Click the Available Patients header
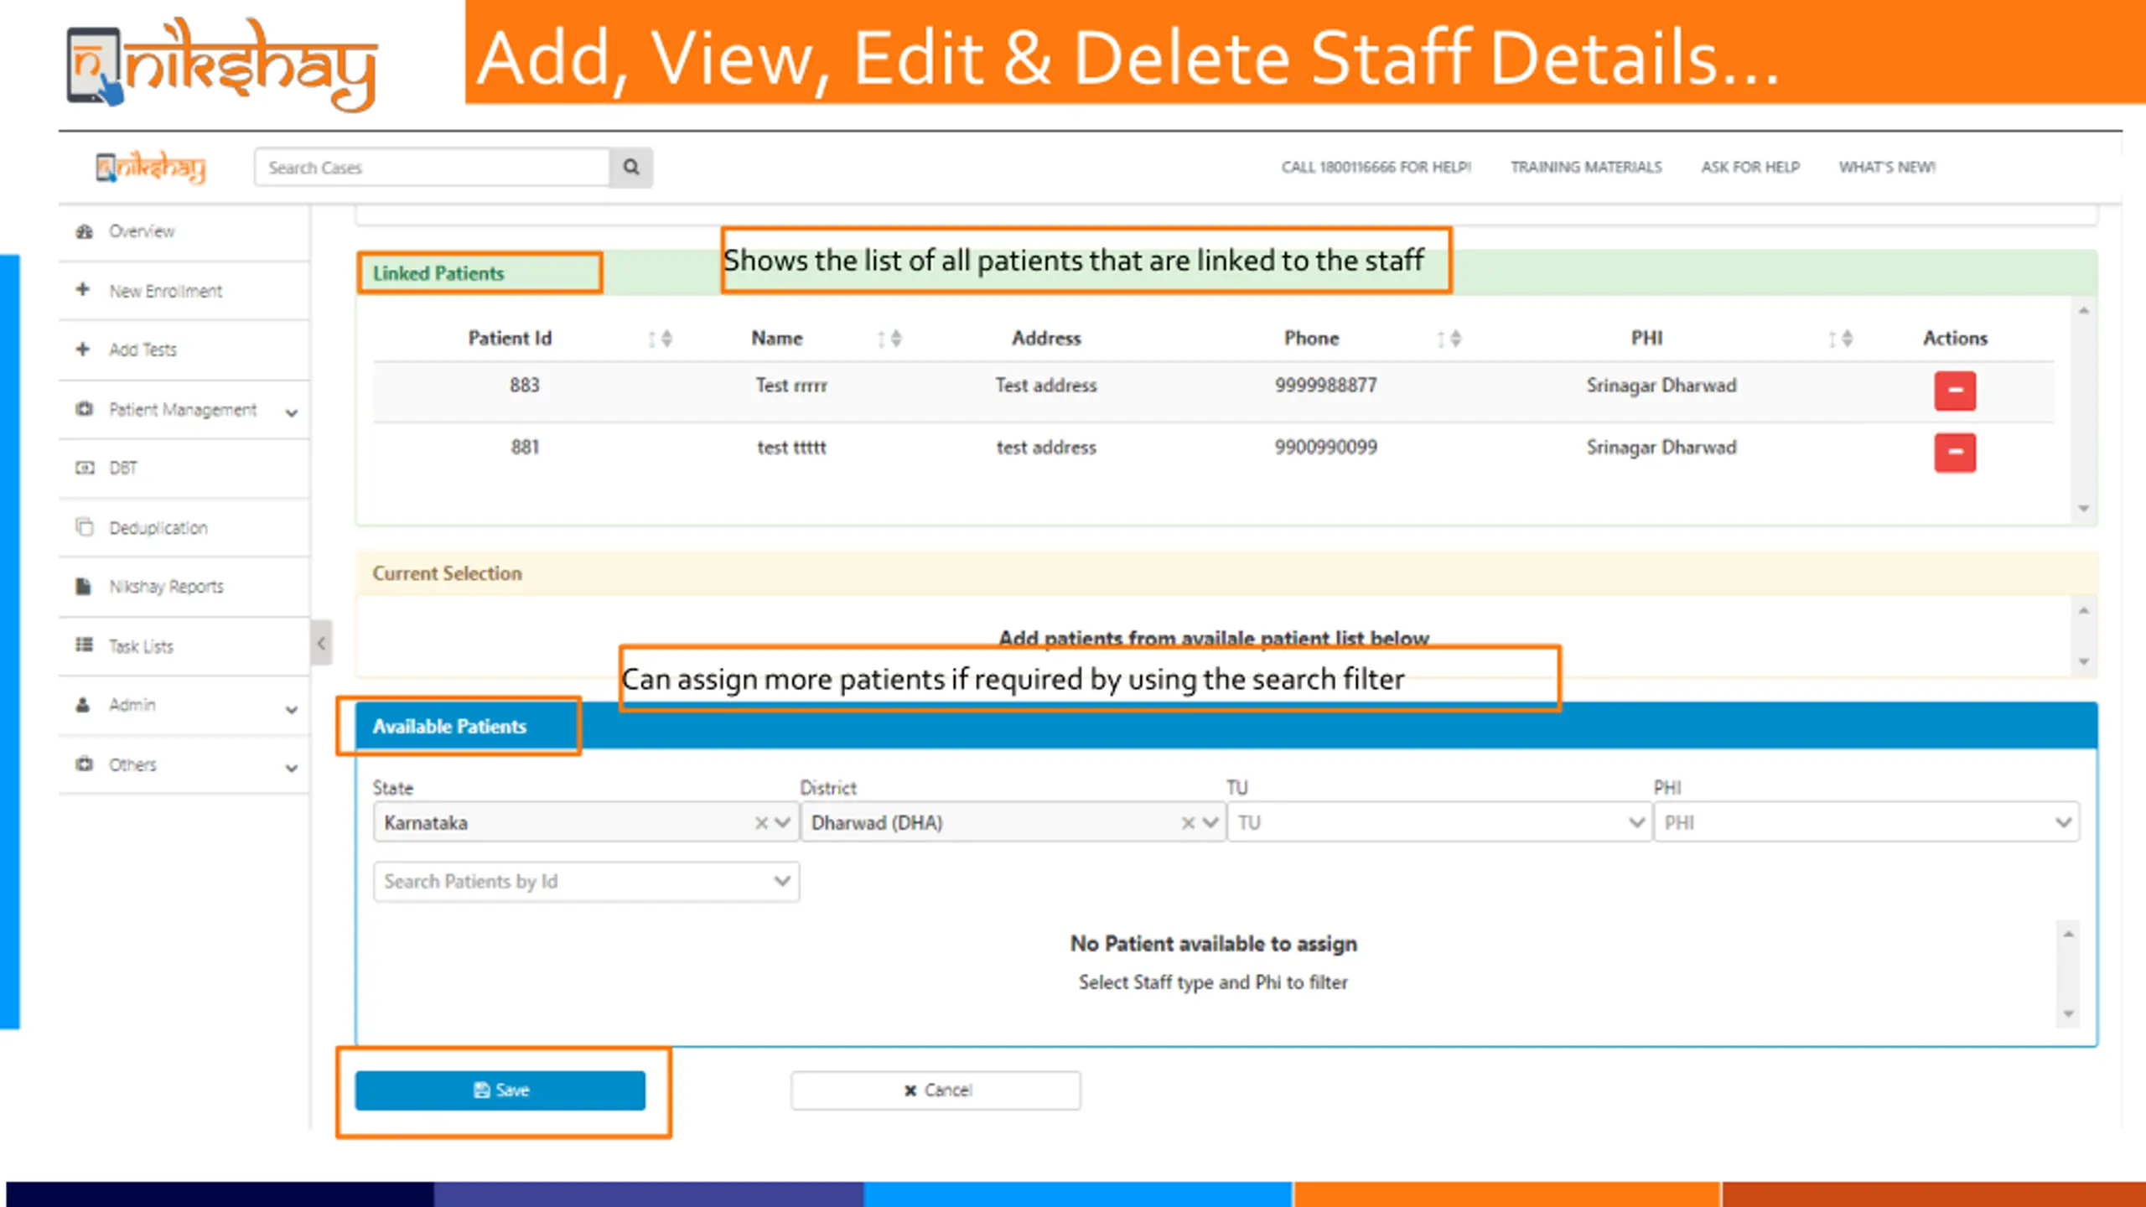This screenshot has height=1207, width=2146. (x=449, y=726)
